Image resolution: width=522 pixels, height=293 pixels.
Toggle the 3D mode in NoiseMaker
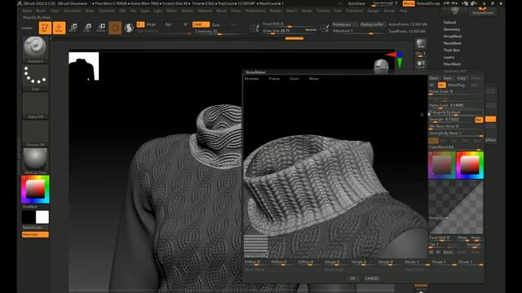pos(432,85)
